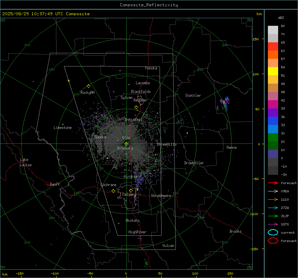298x278 pixels.
Task: Click the Sundre town label
Action: [x=100, y=137]
